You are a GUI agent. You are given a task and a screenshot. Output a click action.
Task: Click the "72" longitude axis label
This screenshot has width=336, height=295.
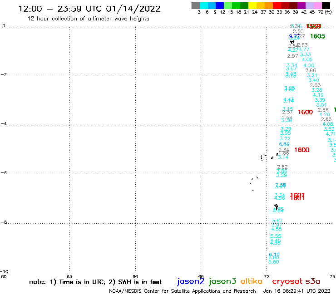point(267,276)
